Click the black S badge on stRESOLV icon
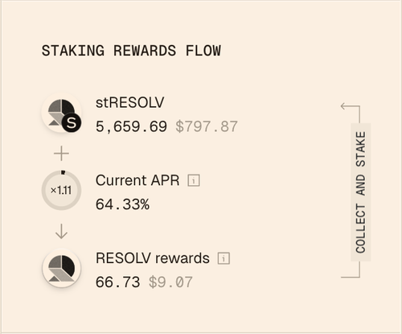Image resolution: width=402 pixels, height=334 pixels. (72, 123)
